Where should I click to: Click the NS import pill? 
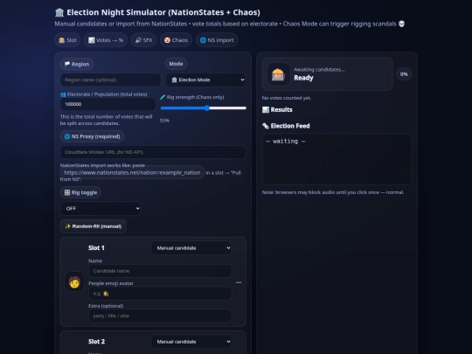(x=217, y=40)
